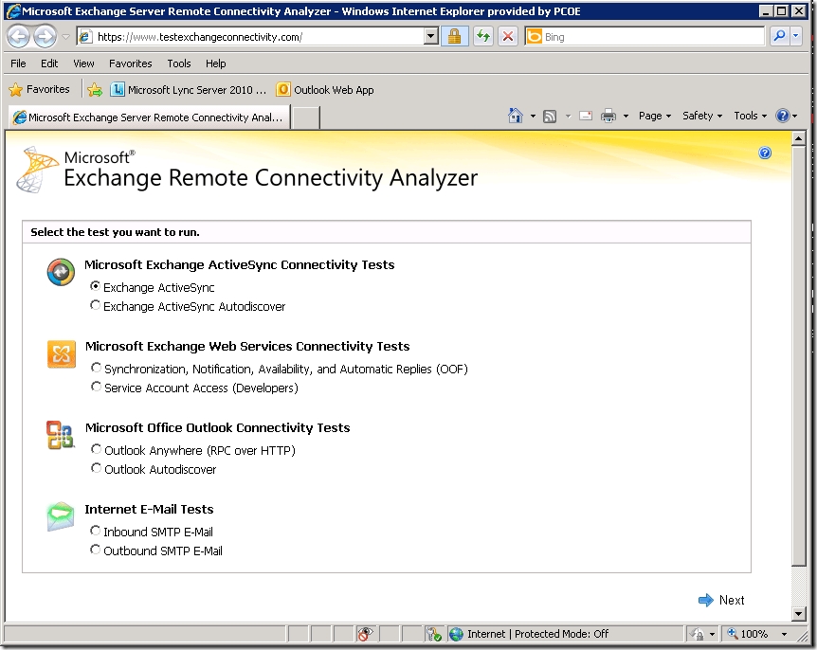Viewport: 817px width, 650px height.
Task: Click the zoom magnifier icon in status bar
Action: tap(732, 633)
